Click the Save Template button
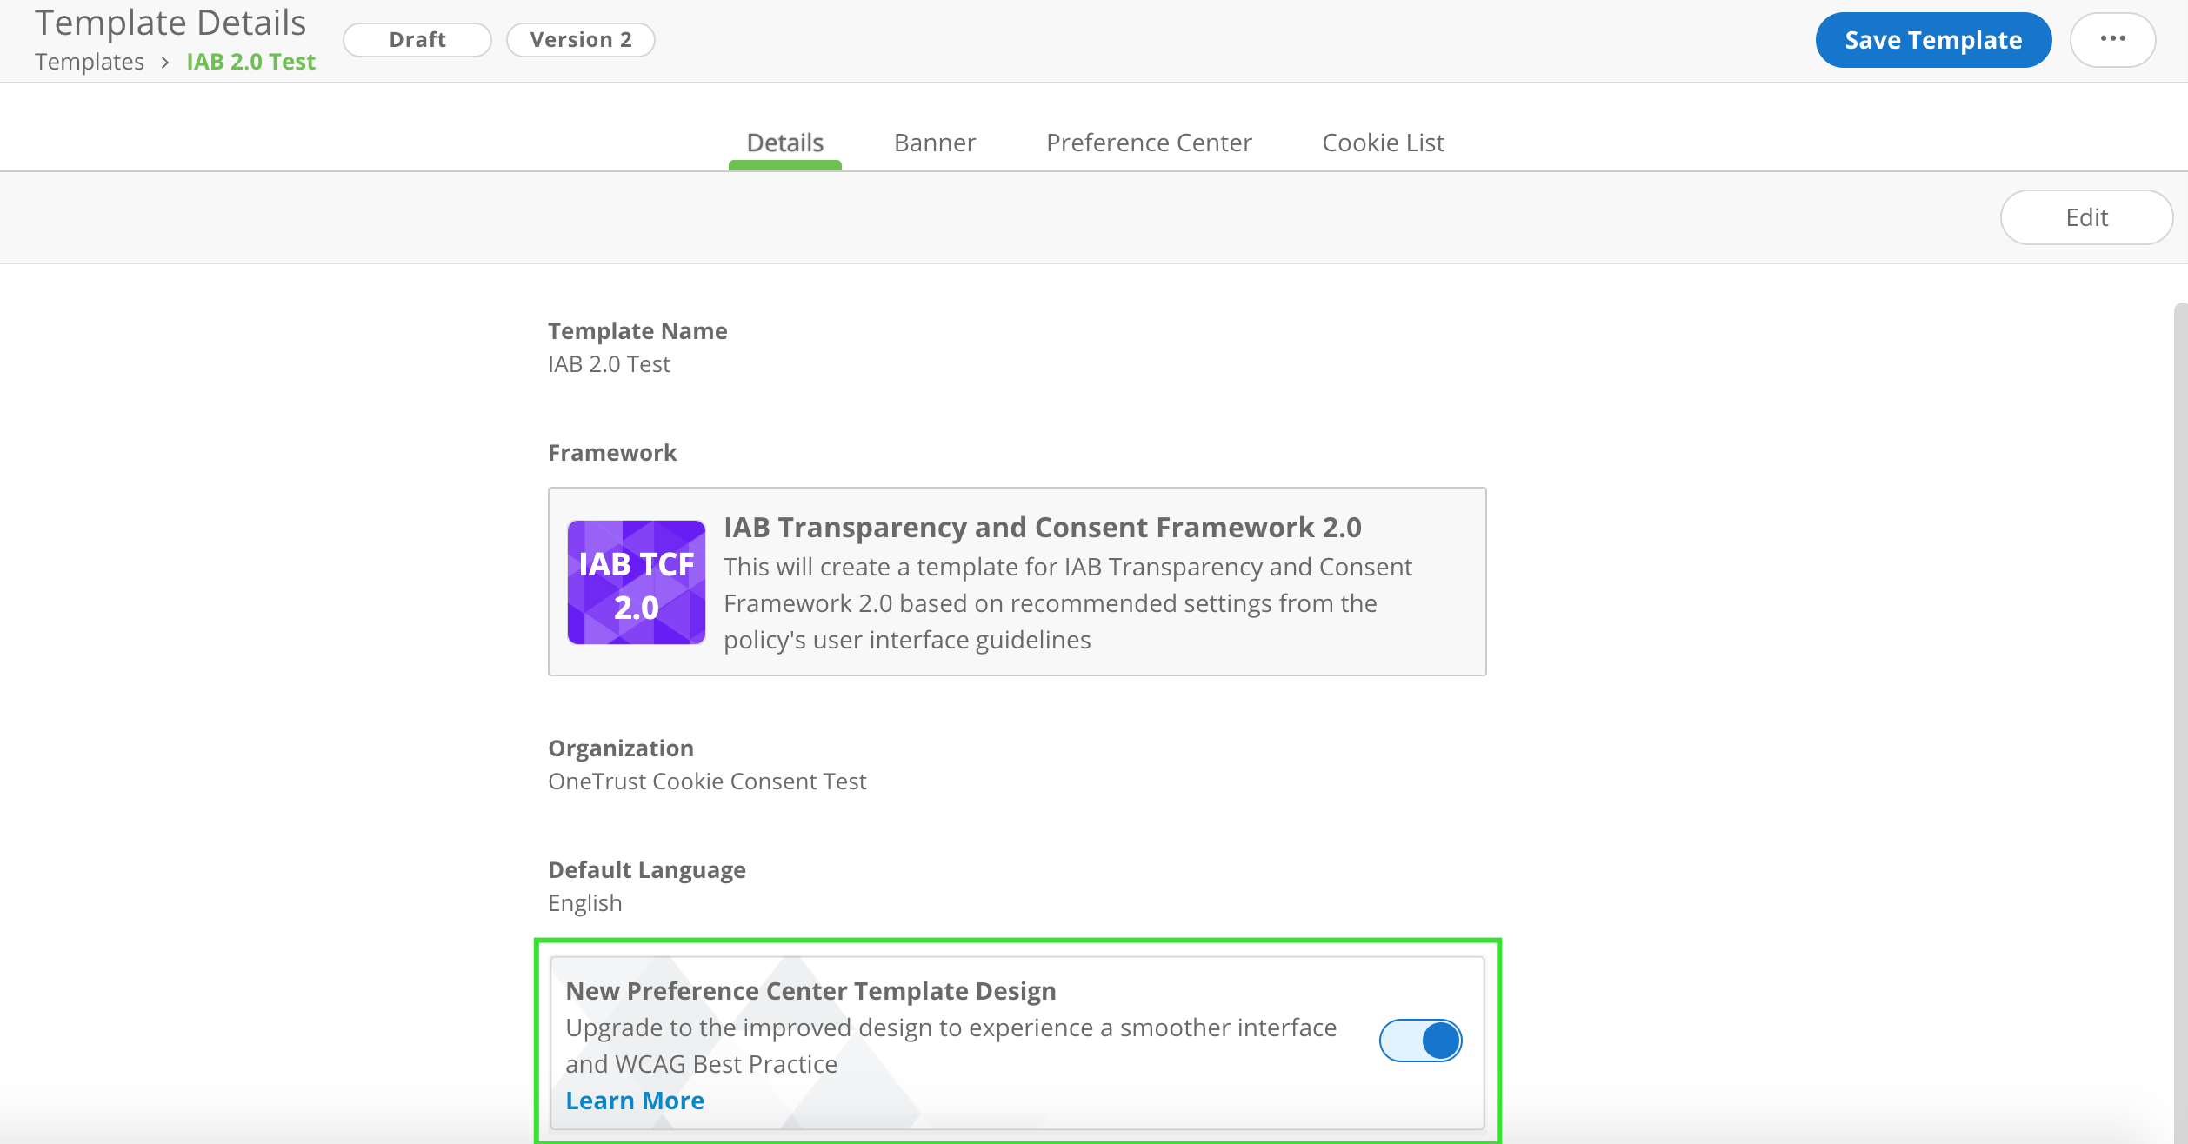 coord(1933,39)
